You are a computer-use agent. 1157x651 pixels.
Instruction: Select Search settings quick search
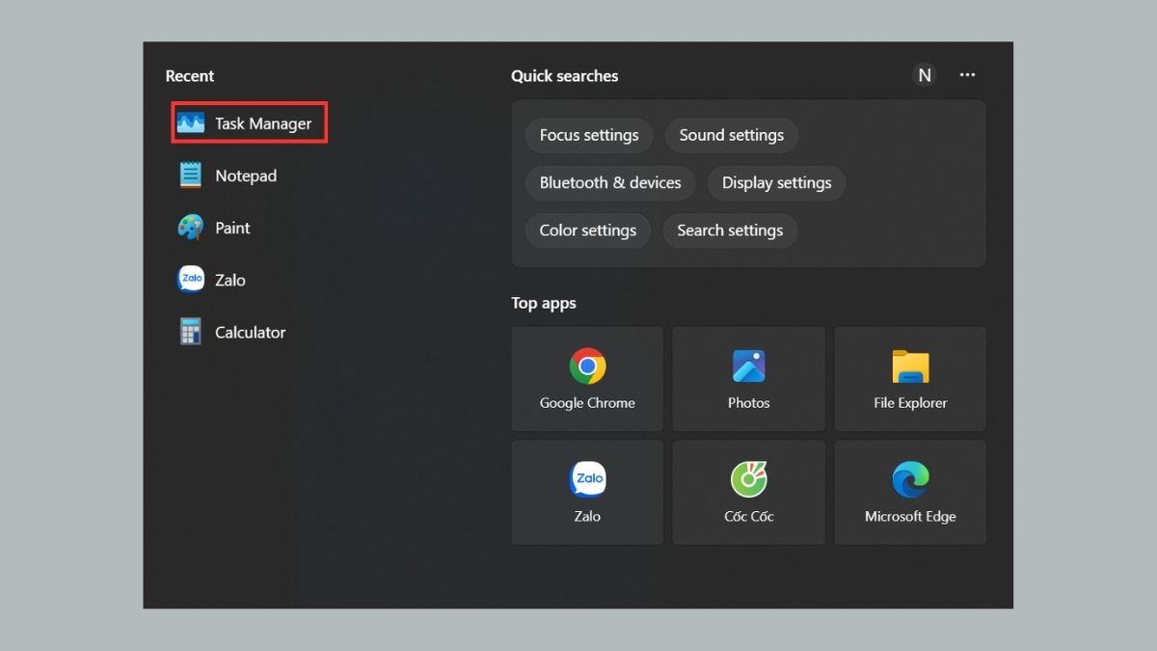pyautogui.click(x=730, y=231)
